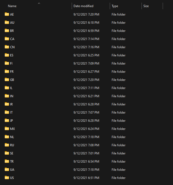Click the AU folder icon
The height and width of the screenshot is (185, 173).
click(7, 22)
